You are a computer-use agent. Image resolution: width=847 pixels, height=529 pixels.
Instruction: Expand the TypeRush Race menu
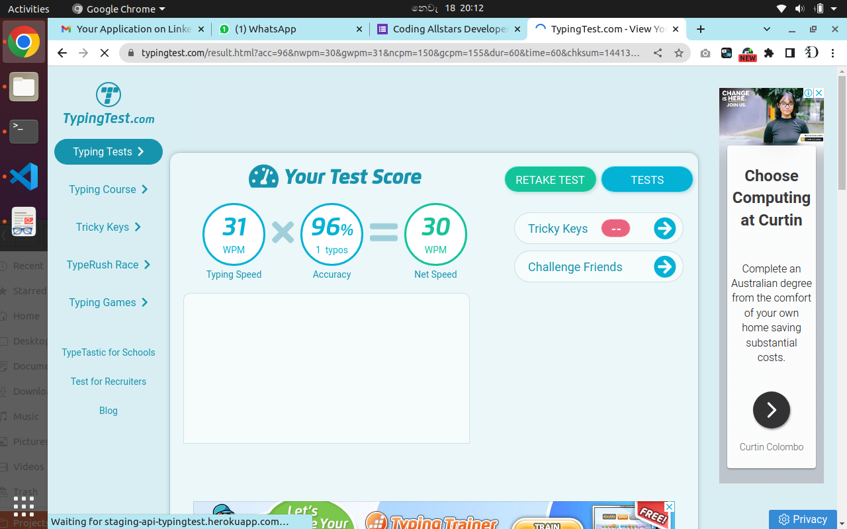point(109,264)
